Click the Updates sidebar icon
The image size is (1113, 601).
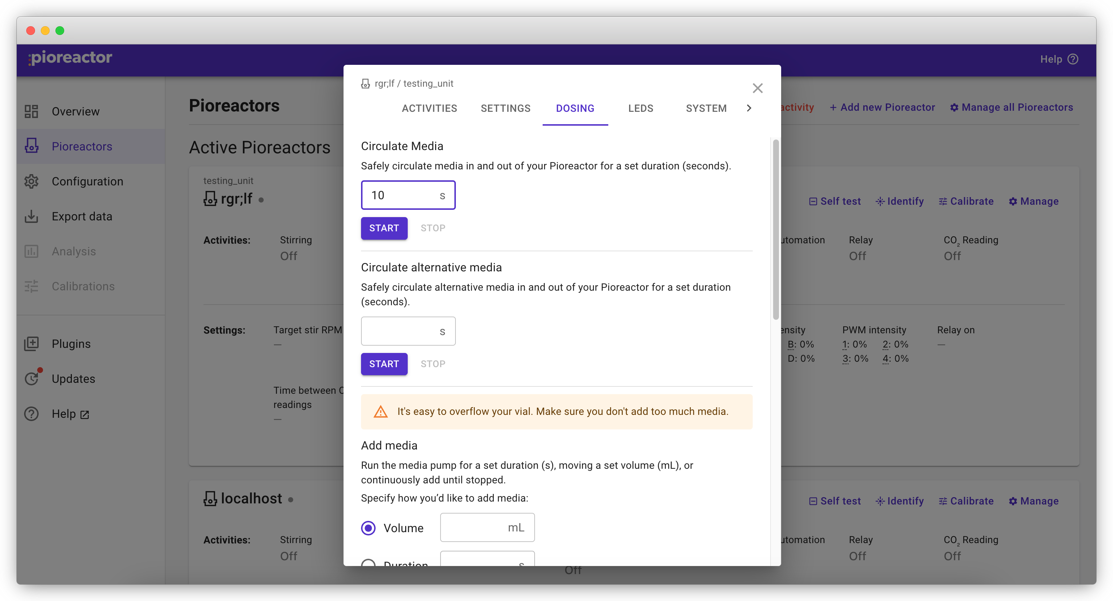pos(32,378)
